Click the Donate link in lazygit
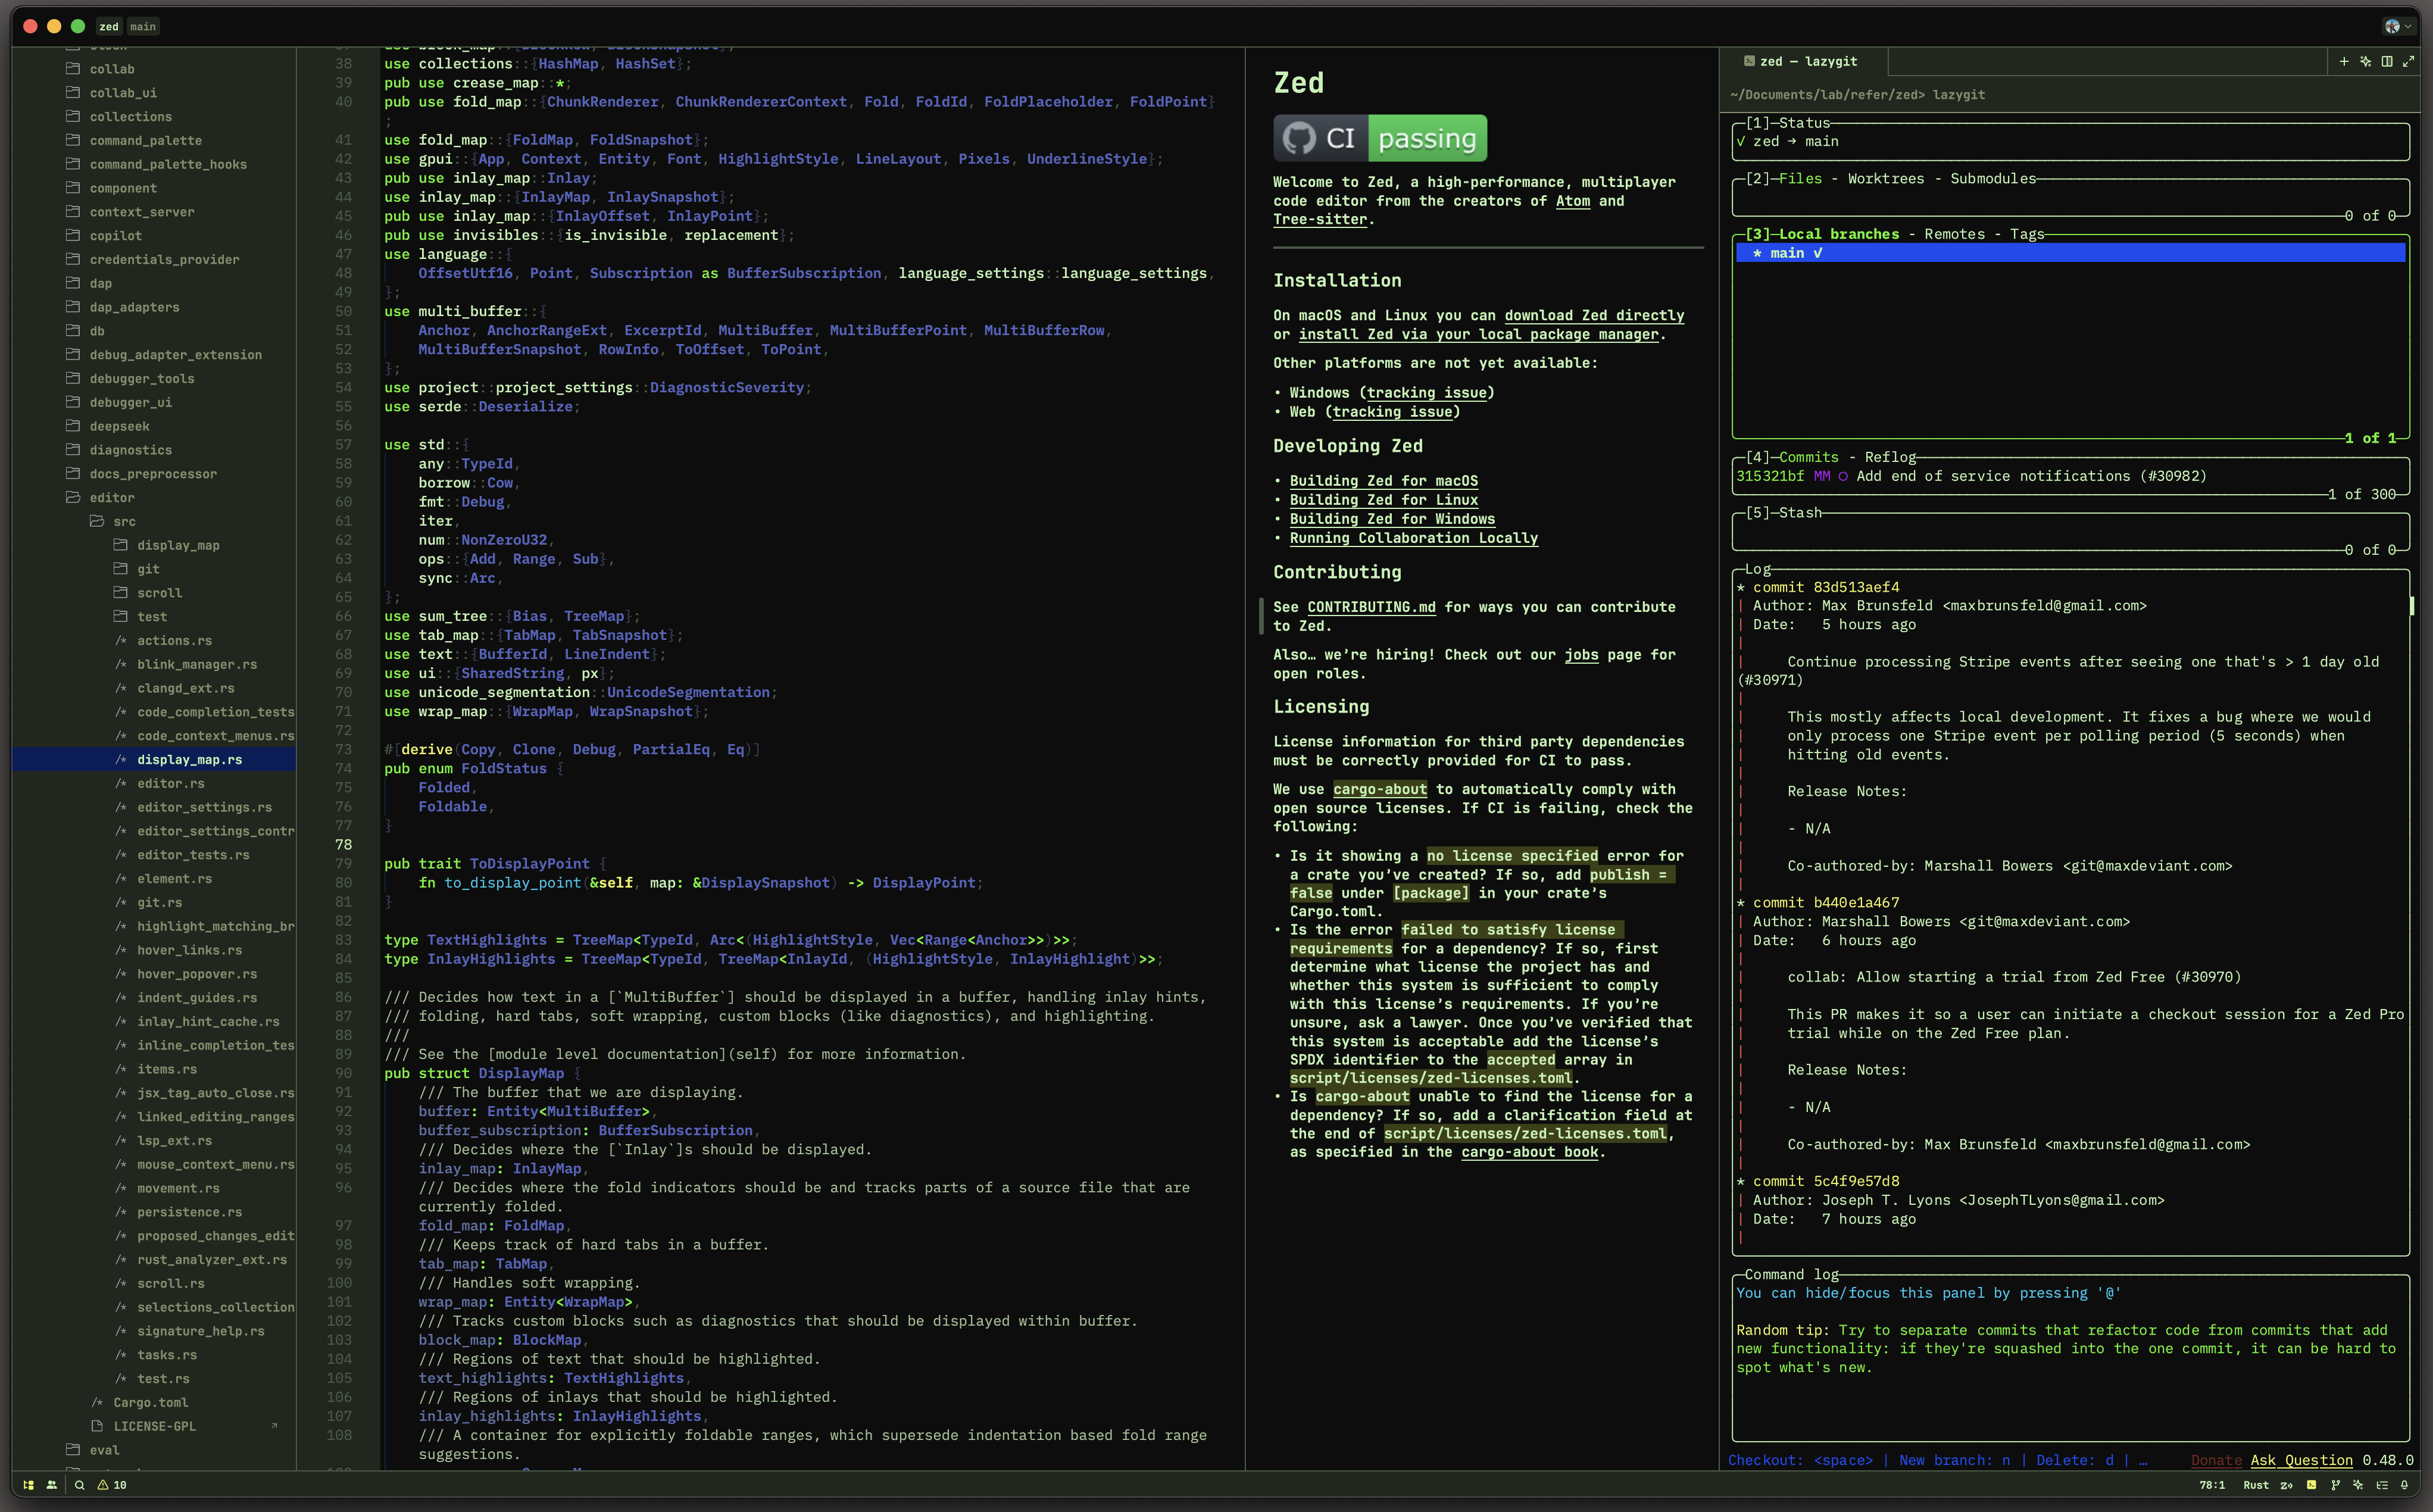 [x=2216, y=1460]
